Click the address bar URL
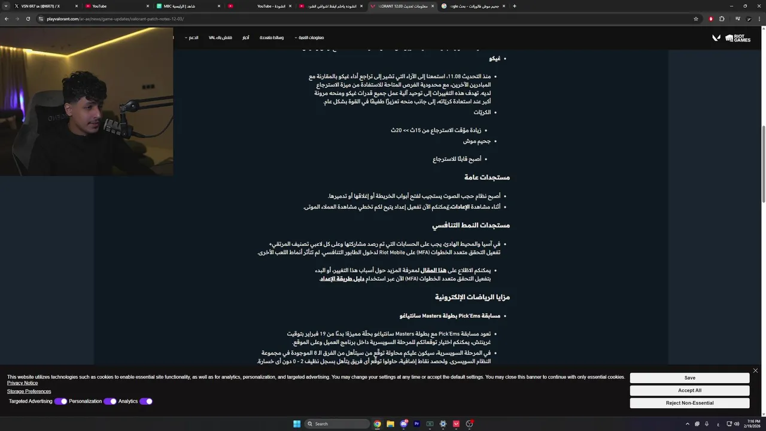Viewport: 766px width, 431px height. (115, 19)
